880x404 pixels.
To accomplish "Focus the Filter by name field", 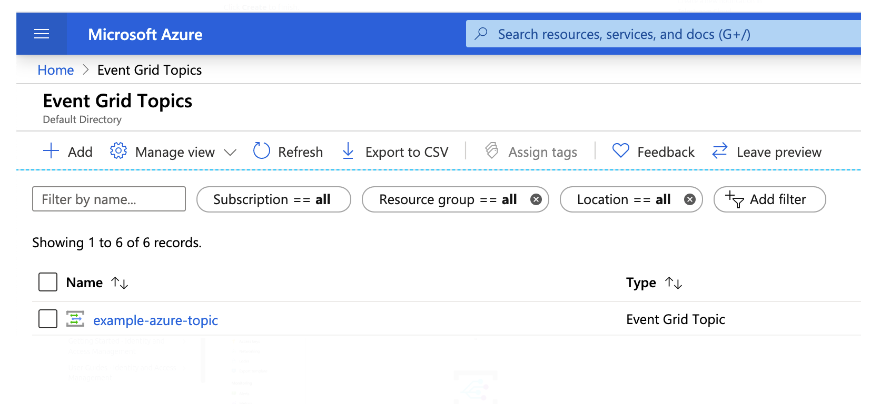I will point(109,199).
